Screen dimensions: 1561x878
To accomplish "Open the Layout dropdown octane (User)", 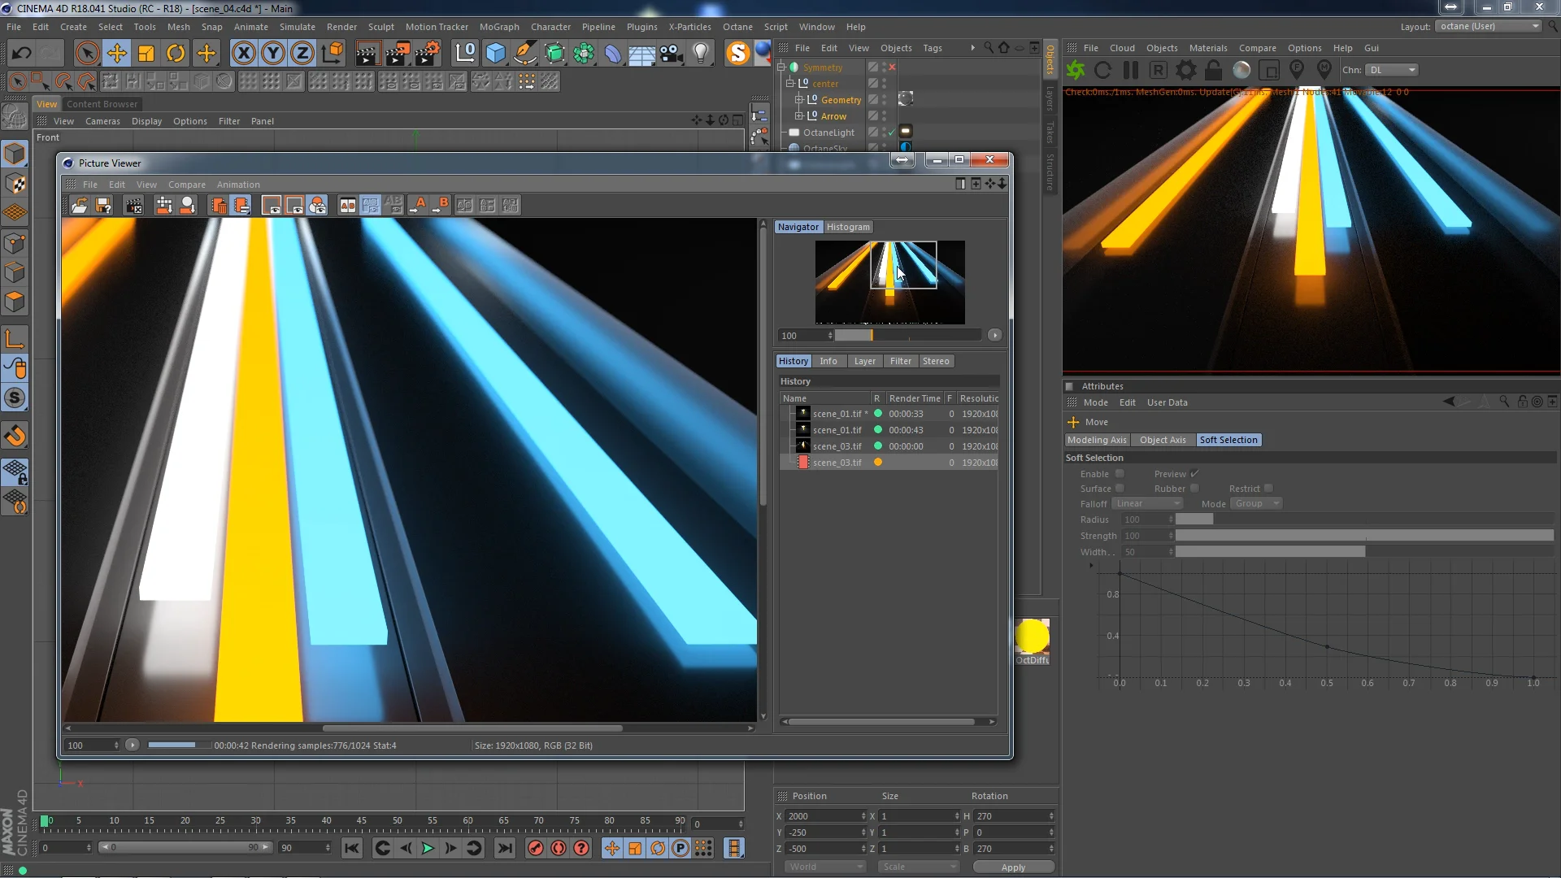I will 1489,26.
